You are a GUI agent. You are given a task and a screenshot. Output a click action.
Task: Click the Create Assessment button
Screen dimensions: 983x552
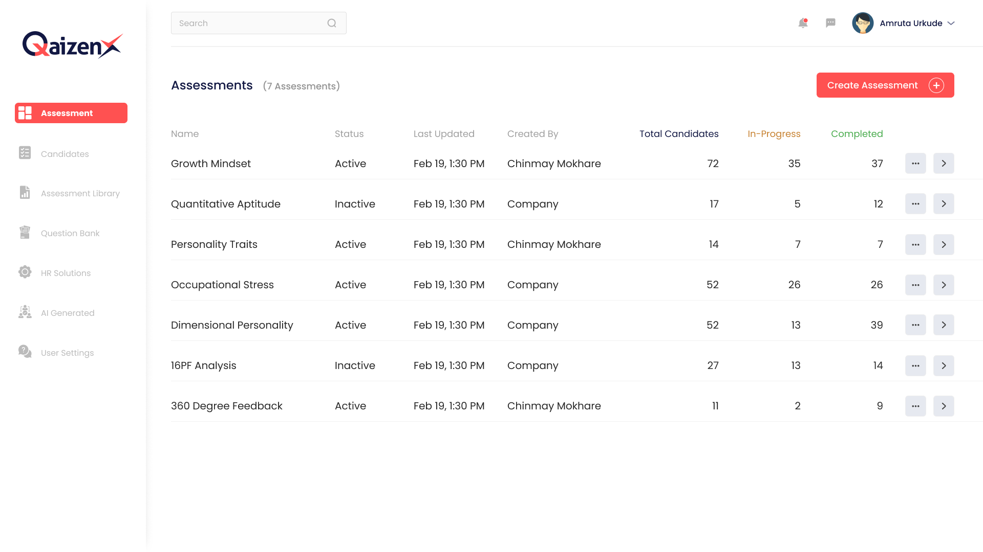tap(885, 85)
